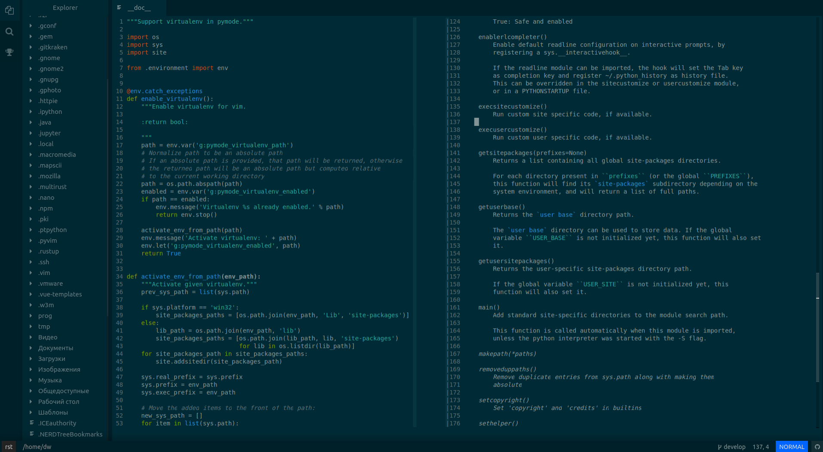Click the right pane vertical scrollbar
Image resolution: width=823 pixels, height=452 pixels.
(x=817, y=327)
